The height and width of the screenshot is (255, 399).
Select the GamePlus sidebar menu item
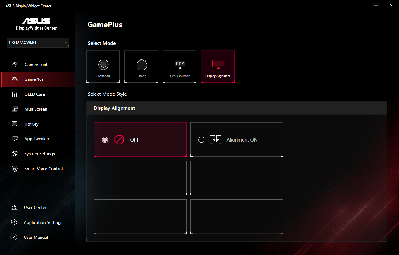(38, 79)
